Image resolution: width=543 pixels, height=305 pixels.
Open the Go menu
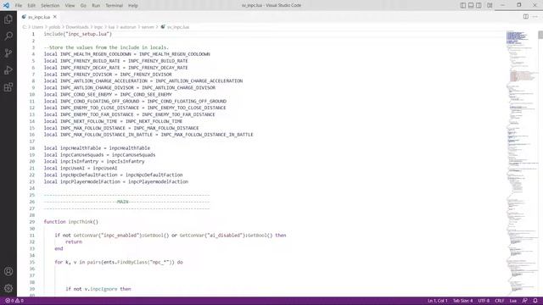[x=83, y=6]
